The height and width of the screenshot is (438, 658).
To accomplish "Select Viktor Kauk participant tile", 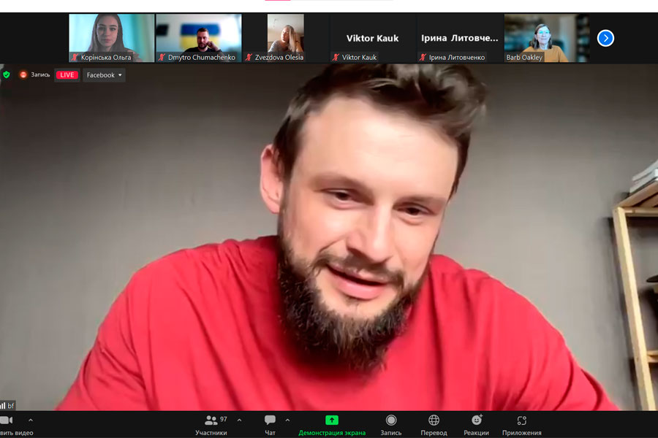I will coord(372,38).
